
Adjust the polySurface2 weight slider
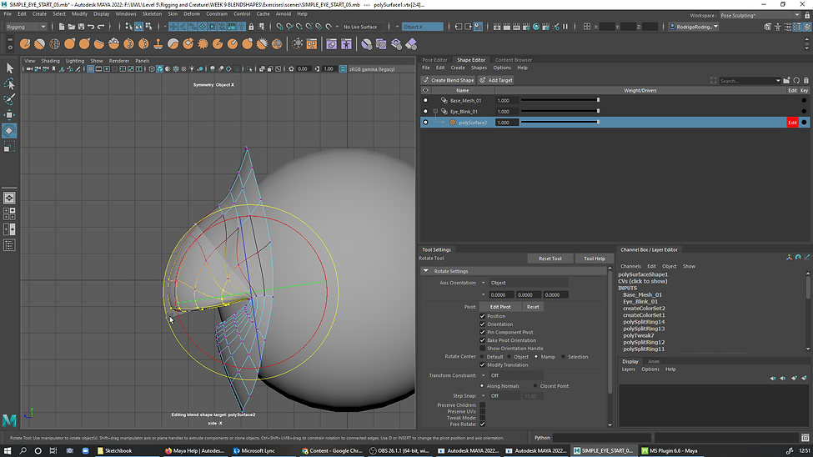(560, 123)
